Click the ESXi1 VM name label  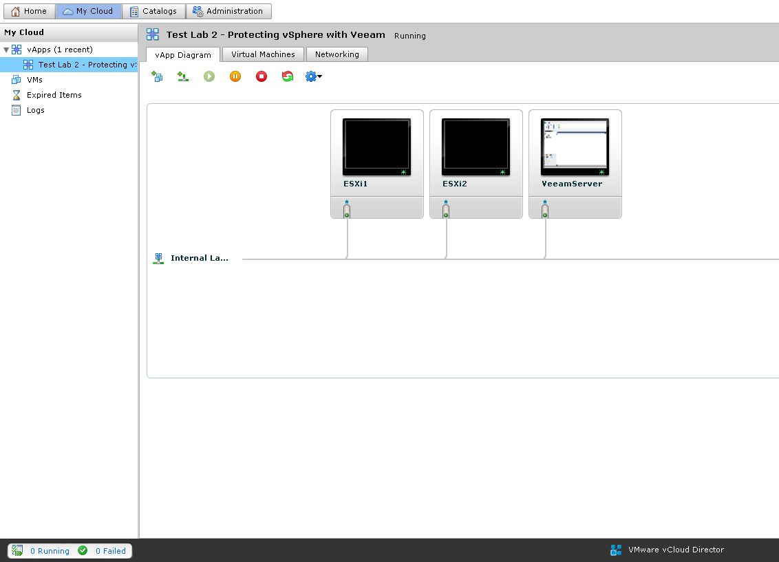tap(355, 184)
